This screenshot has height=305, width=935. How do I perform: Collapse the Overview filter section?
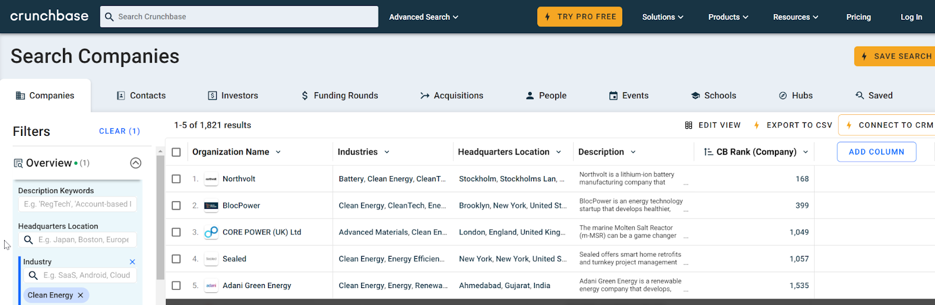coord(136,163)
